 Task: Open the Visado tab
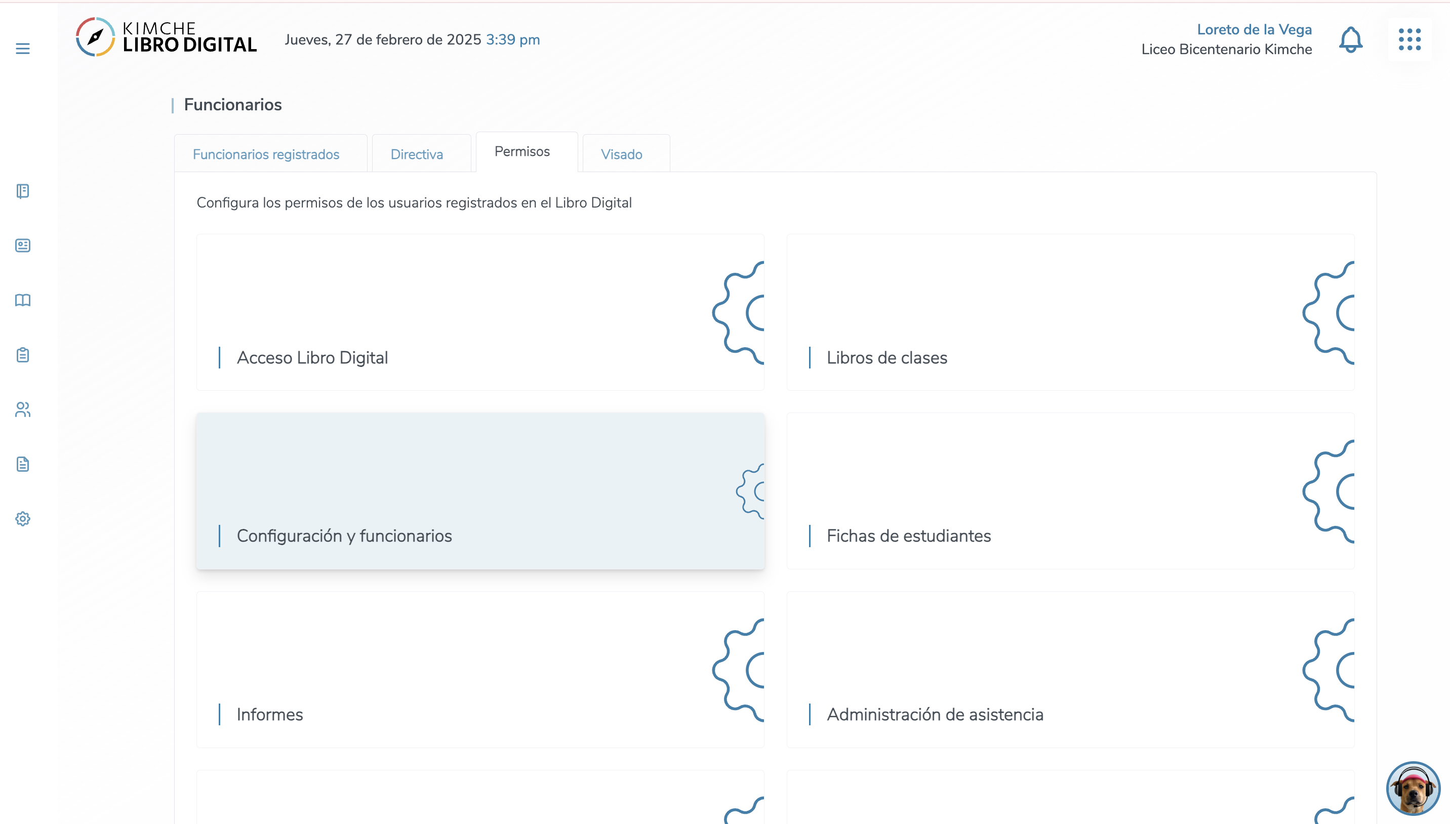coord(621,154)
